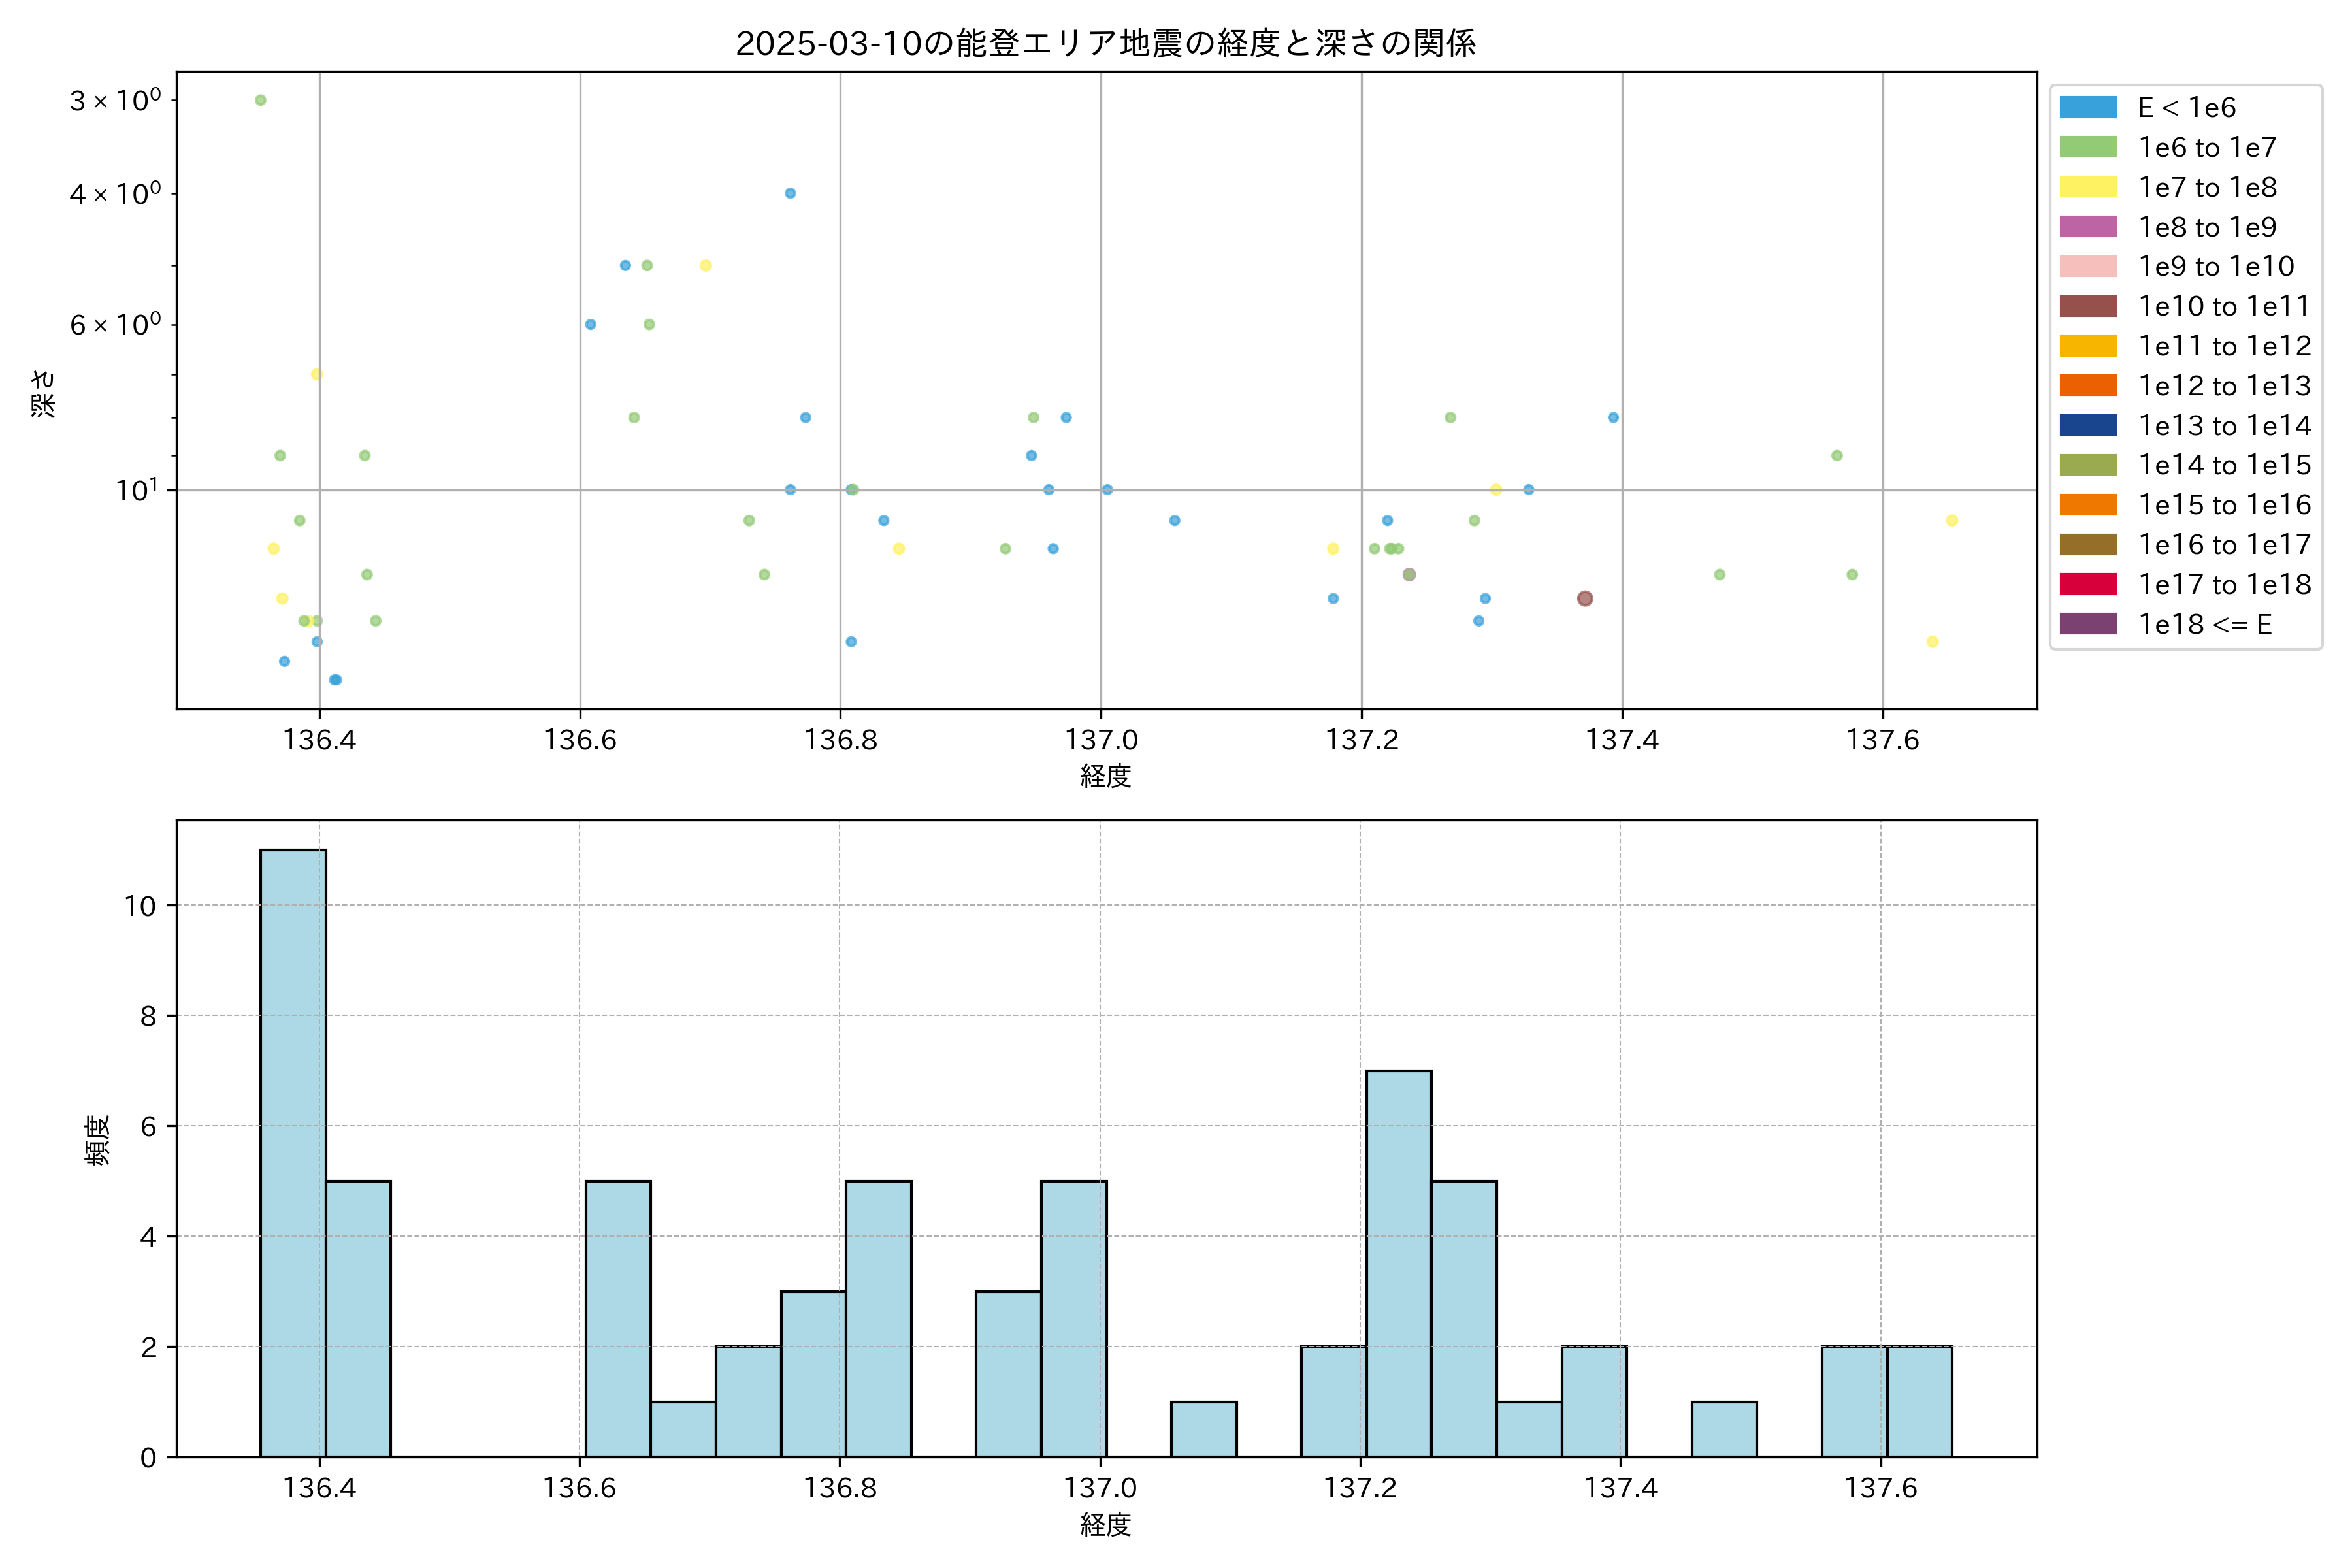Click the histogram bar with count 7
This screenshot has height=1568, width=2352.
pyautogui.click(x=1398, y=1263)
